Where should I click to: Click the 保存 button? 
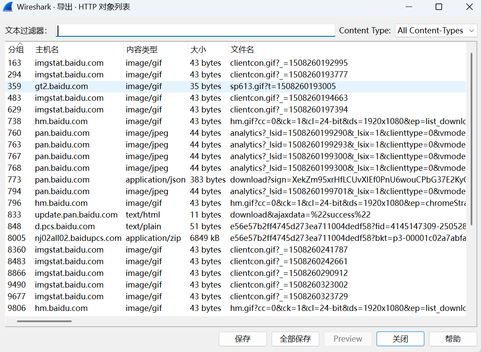tap(243, 339)
